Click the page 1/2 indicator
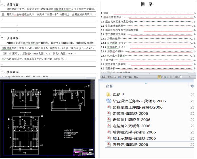The height and width of the screenshot is (159, 197). coord(103,77)
